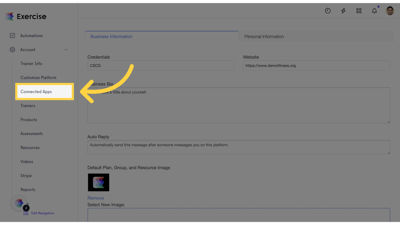Open notifications via the bell icon
The image size is (400, 225).
tap(374, 11)
